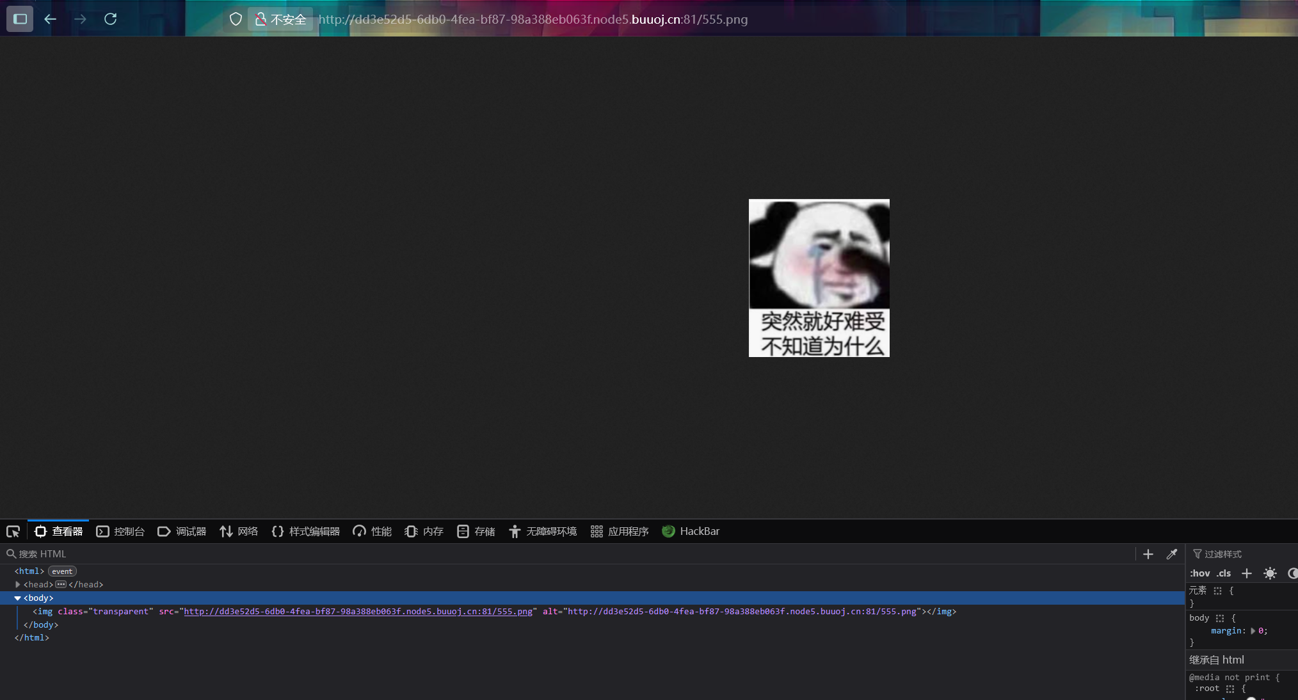Switch to the 网络 network tab
Screen dimensions: 1298x700
tap(239, 531)
